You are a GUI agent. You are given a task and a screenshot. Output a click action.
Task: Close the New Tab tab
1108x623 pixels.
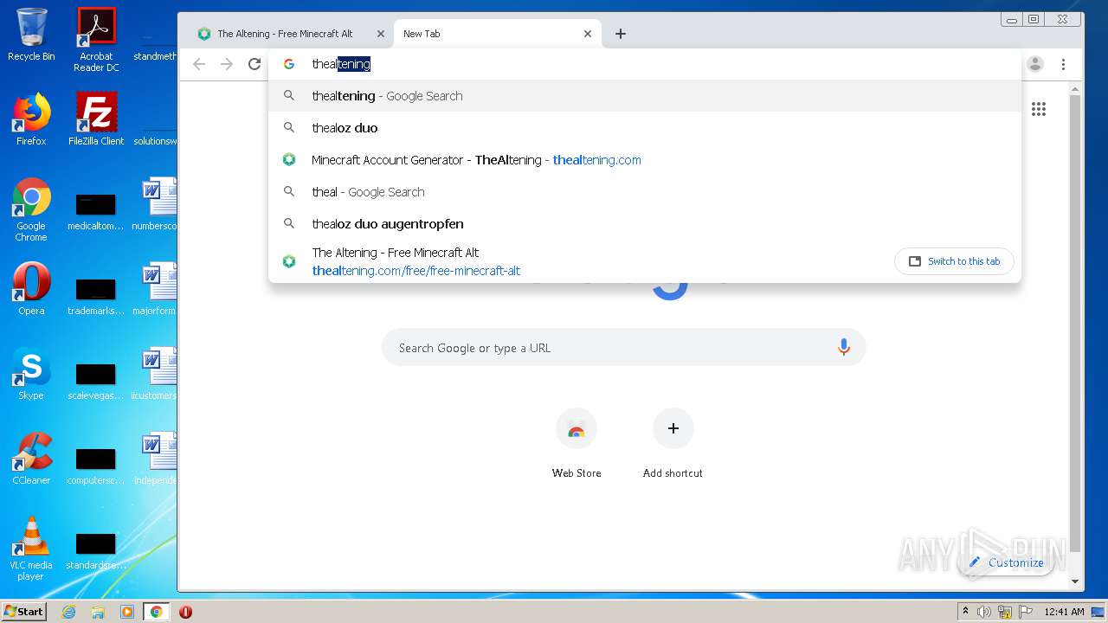pyautogui.click(x=588, y=34)
